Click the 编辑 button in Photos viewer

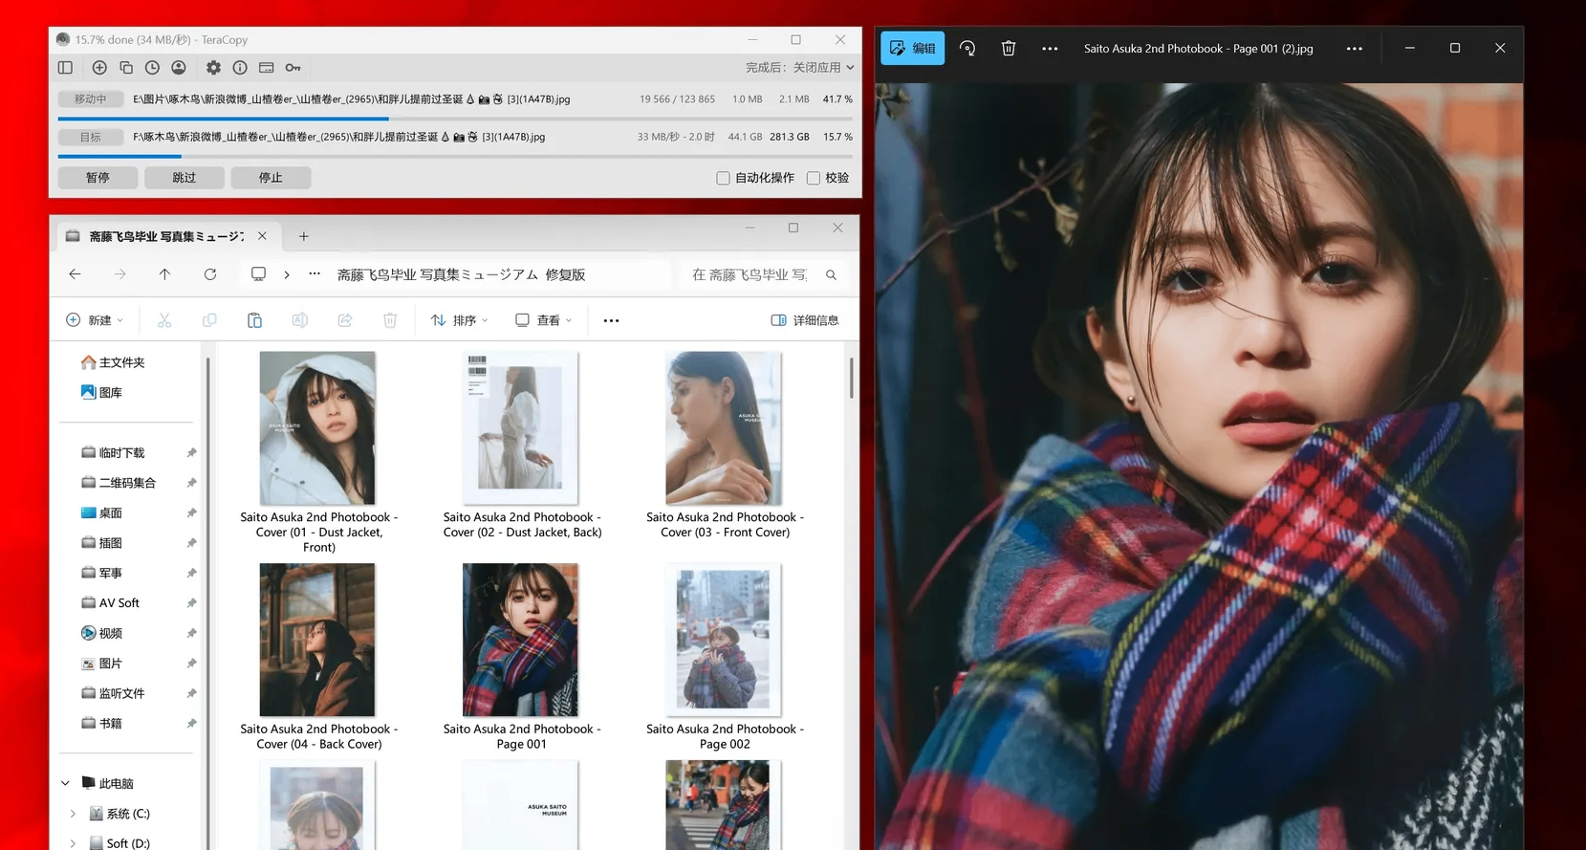(x=913, y=48)
